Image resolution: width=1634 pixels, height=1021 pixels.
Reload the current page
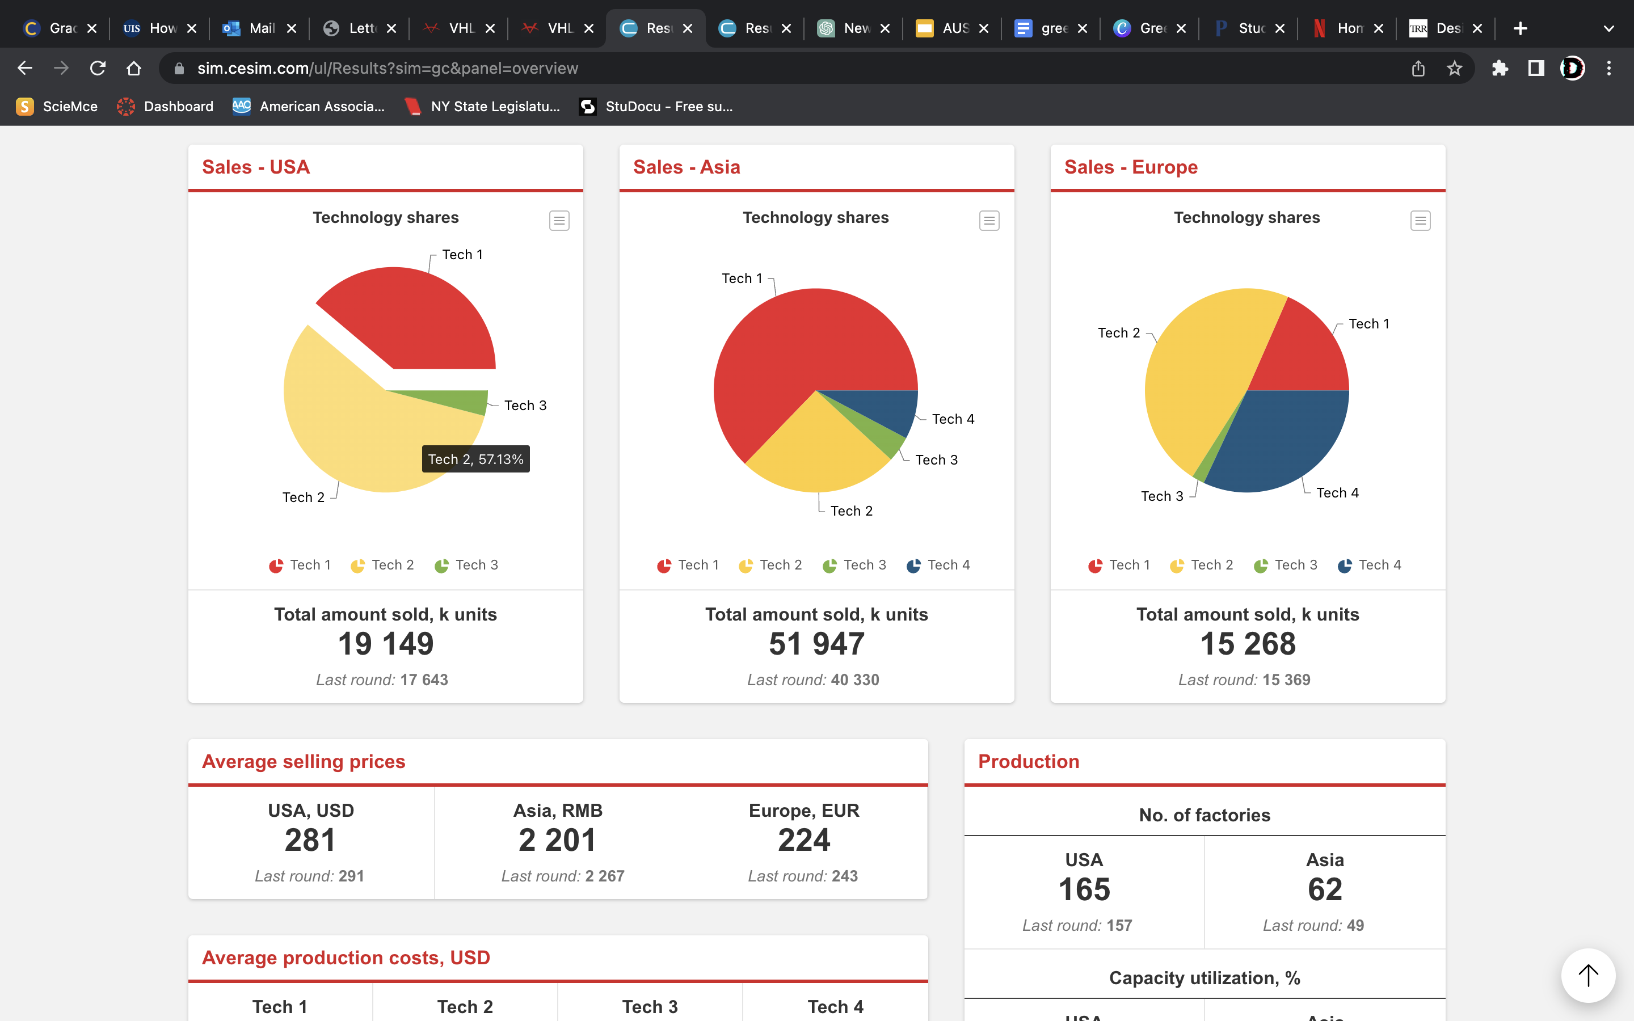click(x=98, y=68)
